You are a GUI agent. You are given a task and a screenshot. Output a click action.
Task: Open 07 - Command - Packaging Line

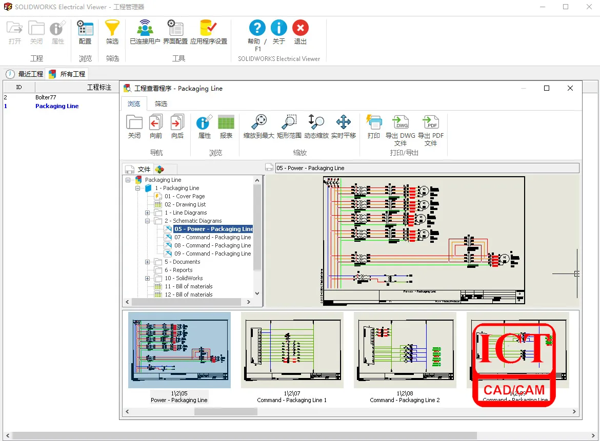[x=213, y=237]
